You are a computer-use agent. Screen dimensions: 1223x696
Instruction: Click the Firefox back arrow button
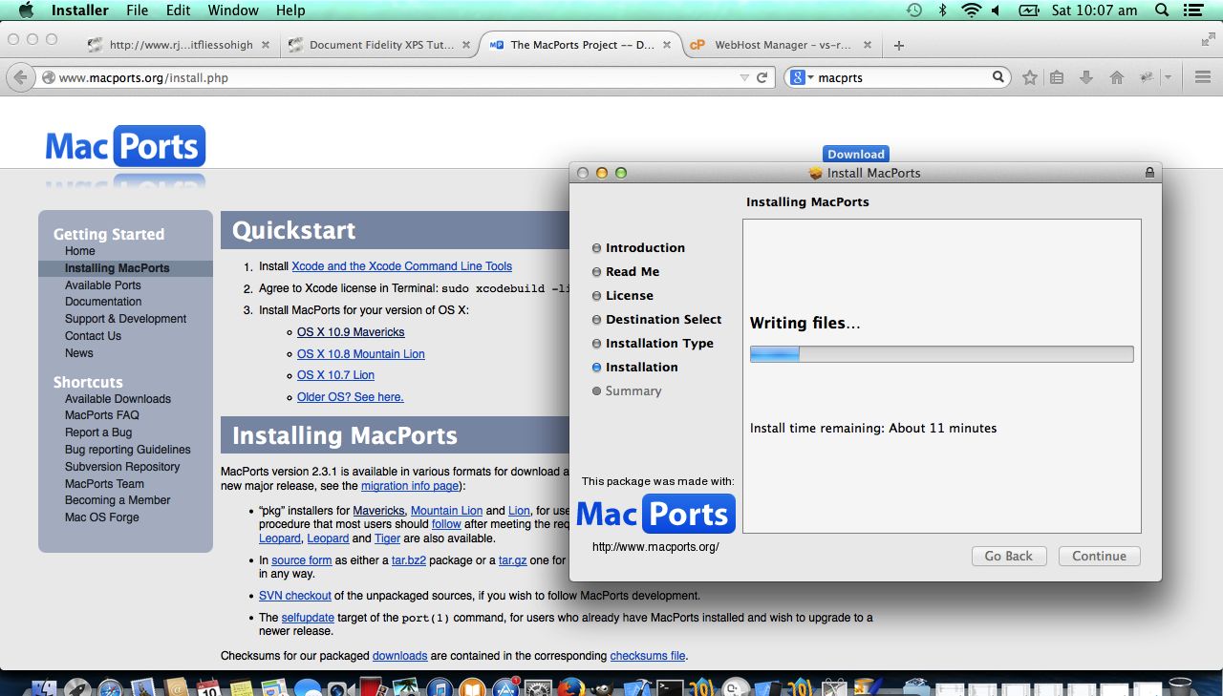point(20,77)
